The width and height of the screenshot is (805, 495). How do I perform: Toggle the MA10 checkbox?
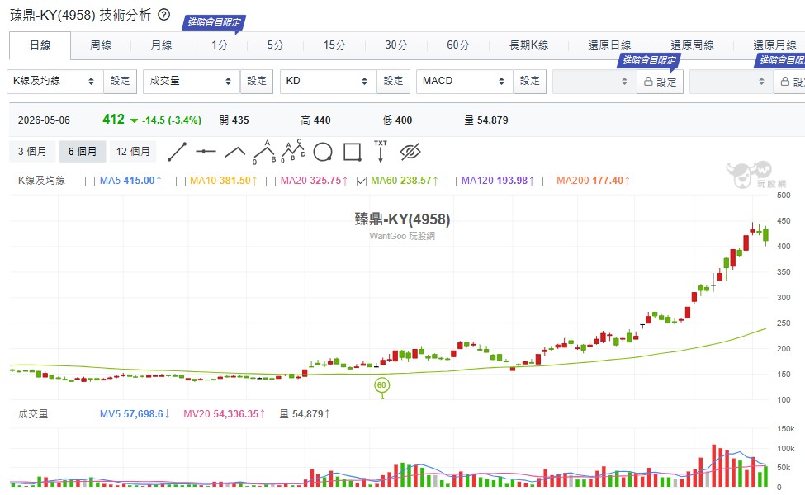tap(181, 181)
